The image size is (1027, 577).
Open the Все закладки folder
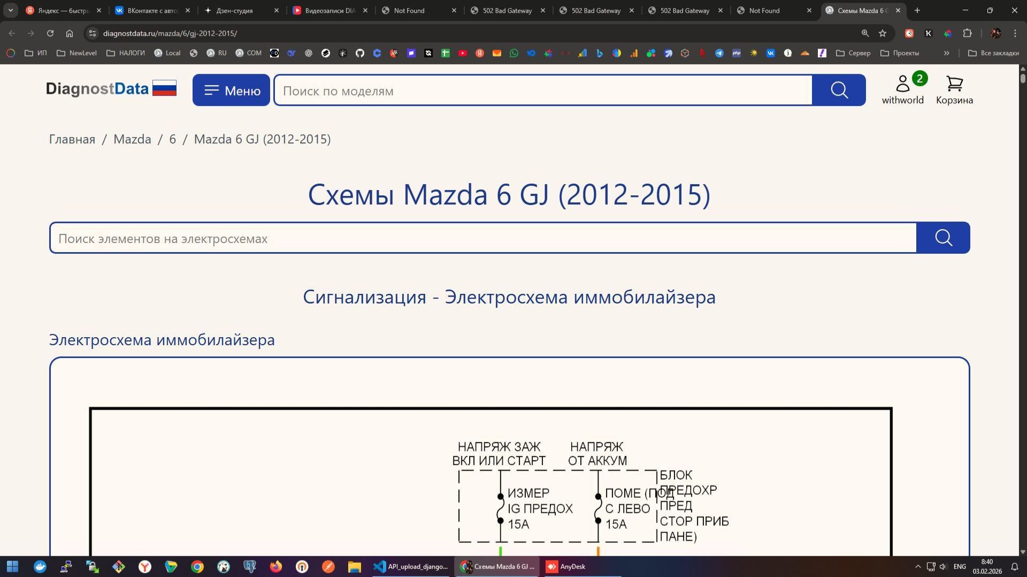994,53
